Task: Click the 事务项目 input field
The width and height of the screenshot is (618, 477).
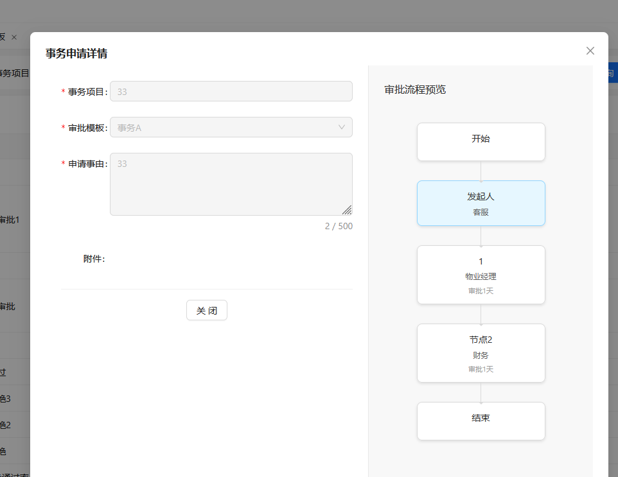Action: pos(231,91)
